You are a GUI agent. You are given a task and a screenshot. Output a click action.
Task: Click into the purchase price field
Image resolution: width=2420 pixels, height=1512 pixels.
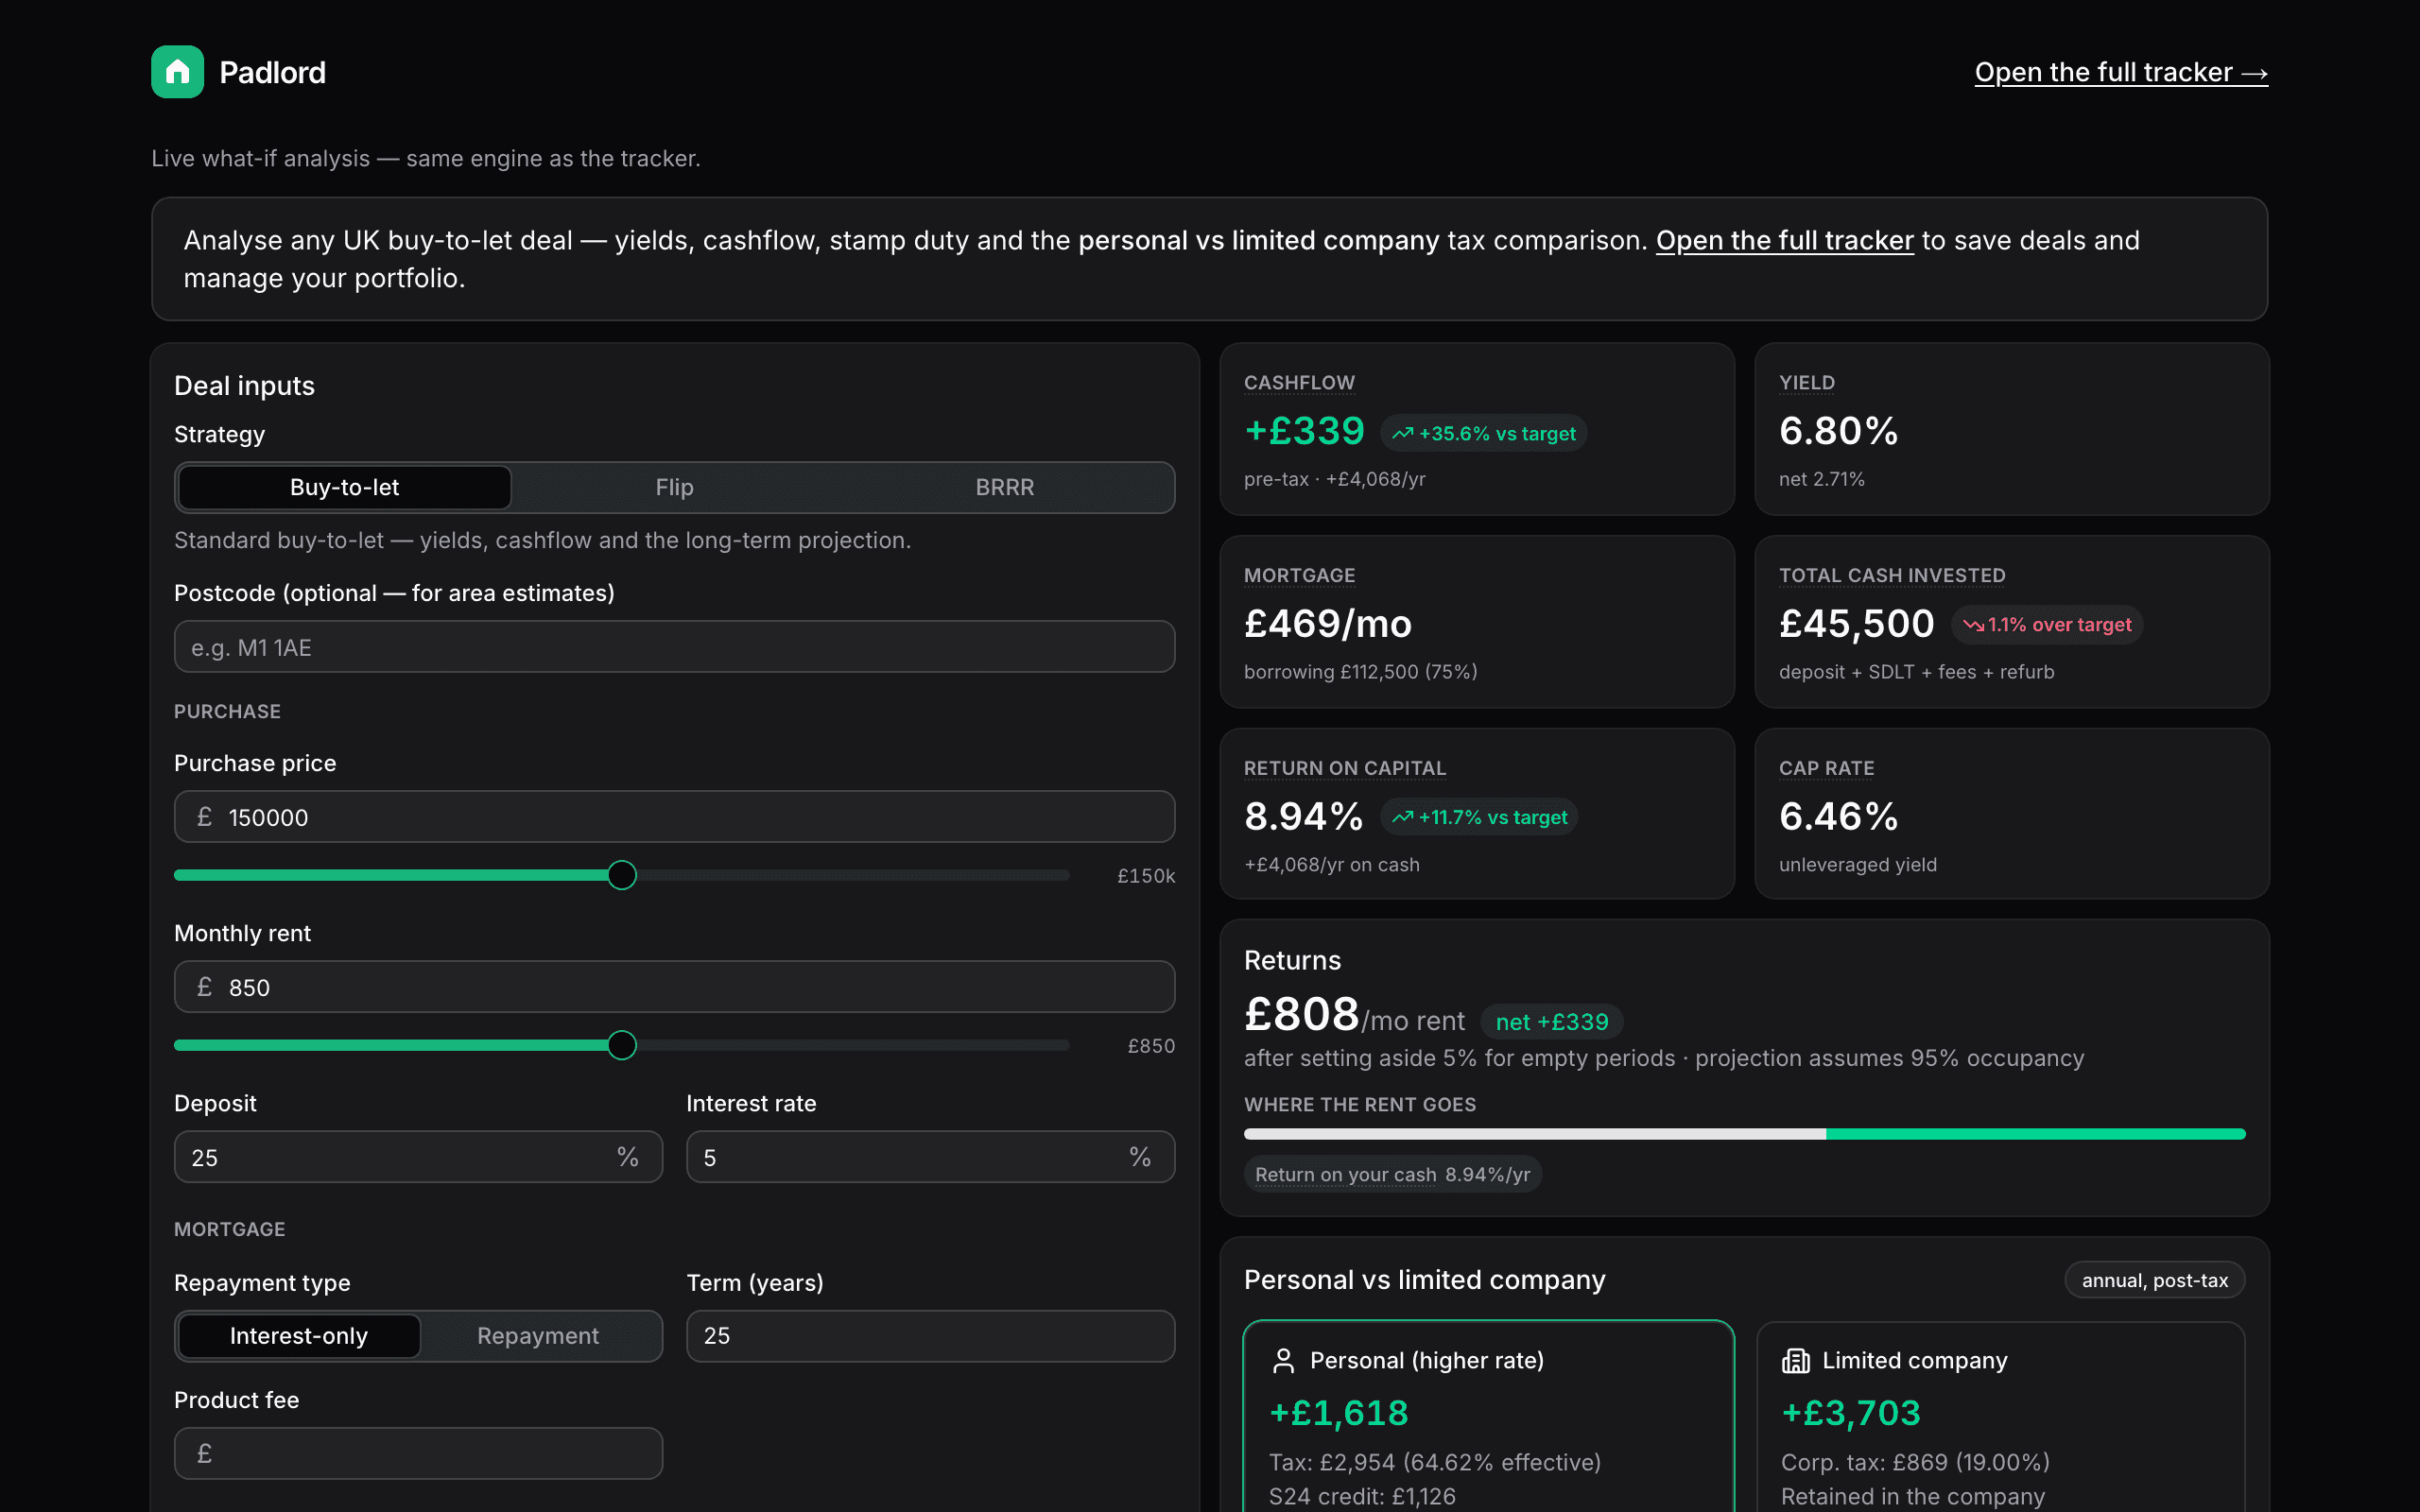[674, 817]
